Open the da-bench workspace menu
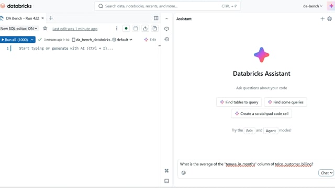The height and width of the screenshot is (188, 335). click(x=312, y=6)
